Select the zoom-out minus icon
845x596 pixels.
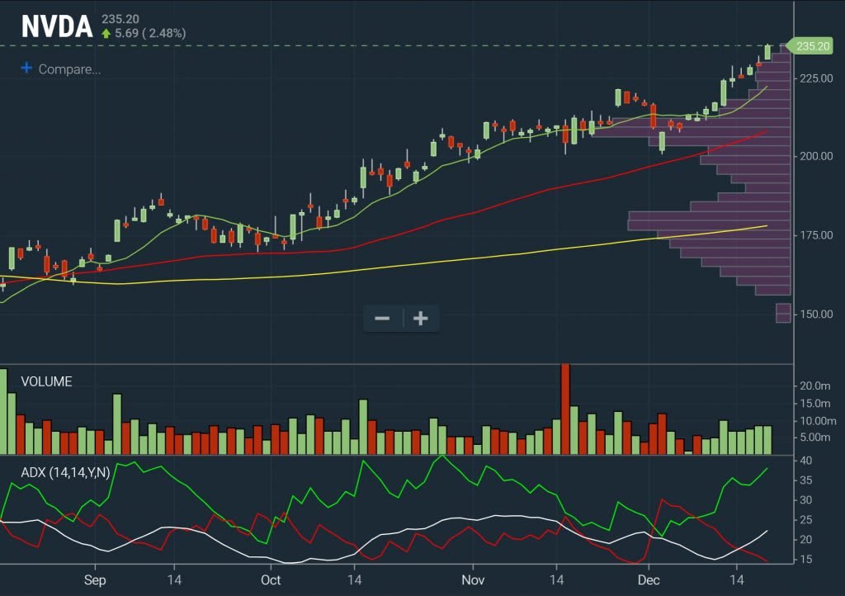pos(383,318)
